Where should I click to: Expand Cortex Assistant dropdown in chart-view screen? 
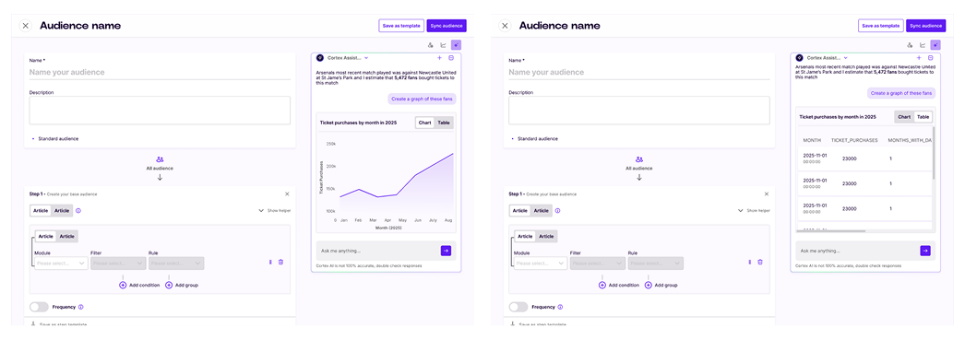[366, 58]
